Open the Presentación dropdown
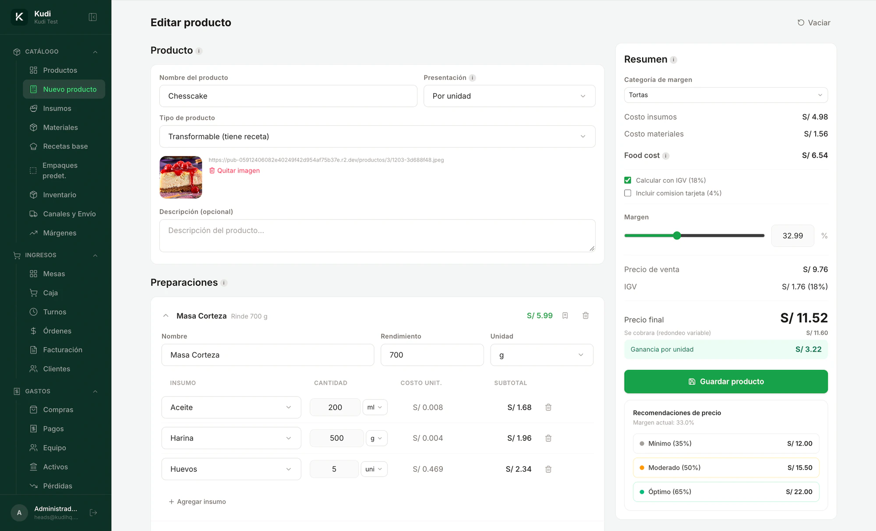876x531 pixels. click(x=509, y=96)
